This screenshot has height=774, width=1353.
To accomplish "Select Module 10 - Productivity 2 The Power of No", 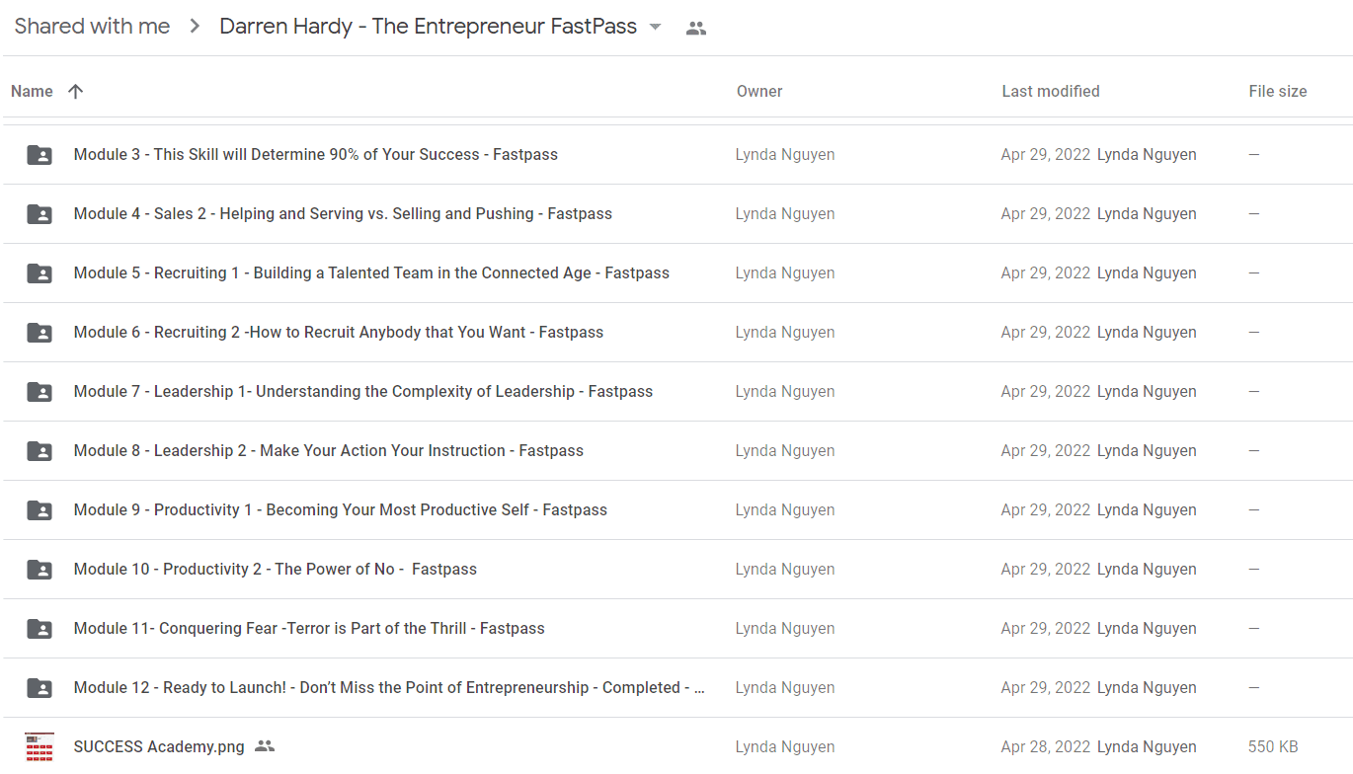I will click(276, 570).
